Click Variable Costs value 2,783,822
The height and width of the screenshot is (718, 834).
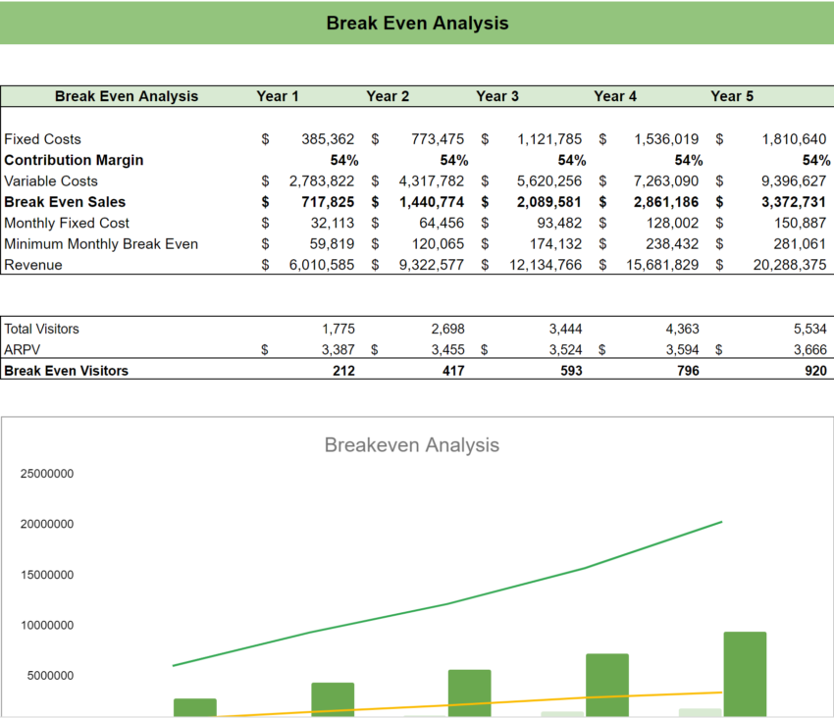click(x=321, y=181)
